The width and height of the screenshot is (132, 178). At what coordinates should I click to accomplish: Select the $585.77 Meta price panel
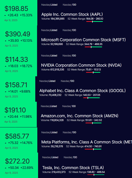(19, 140)
